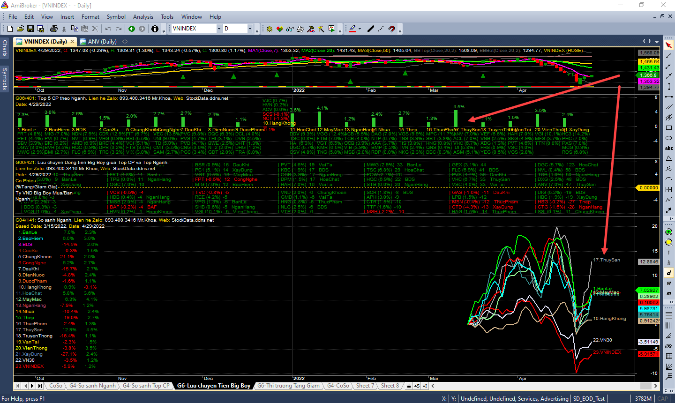Select the Trend line drawing tool
675x403 pixels.
click(669, 55)
